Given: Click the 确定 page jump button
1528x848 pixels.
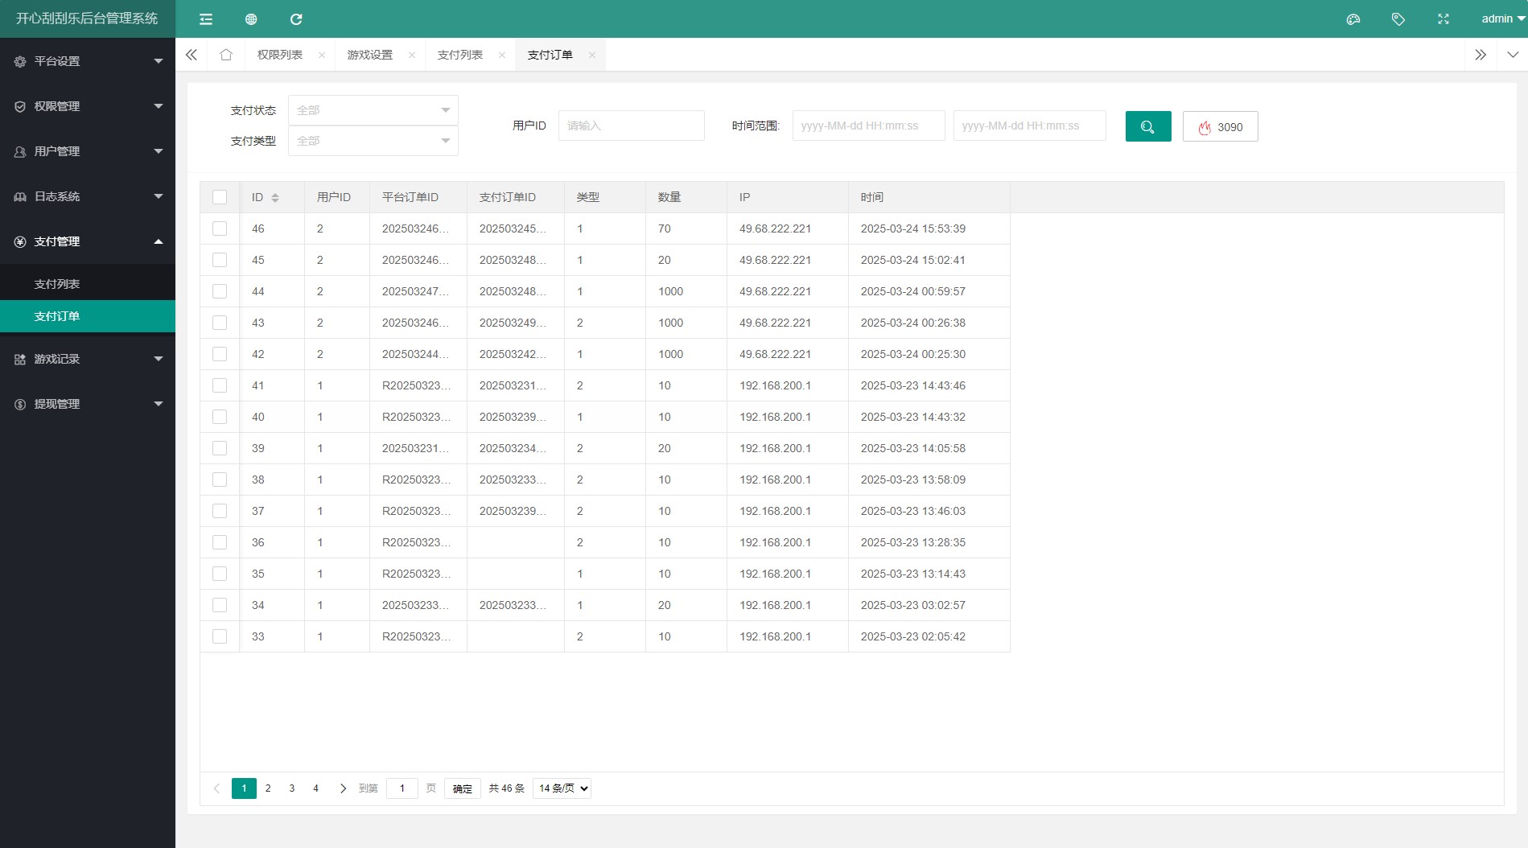Looking at the screenshot, I should point(463,788).
